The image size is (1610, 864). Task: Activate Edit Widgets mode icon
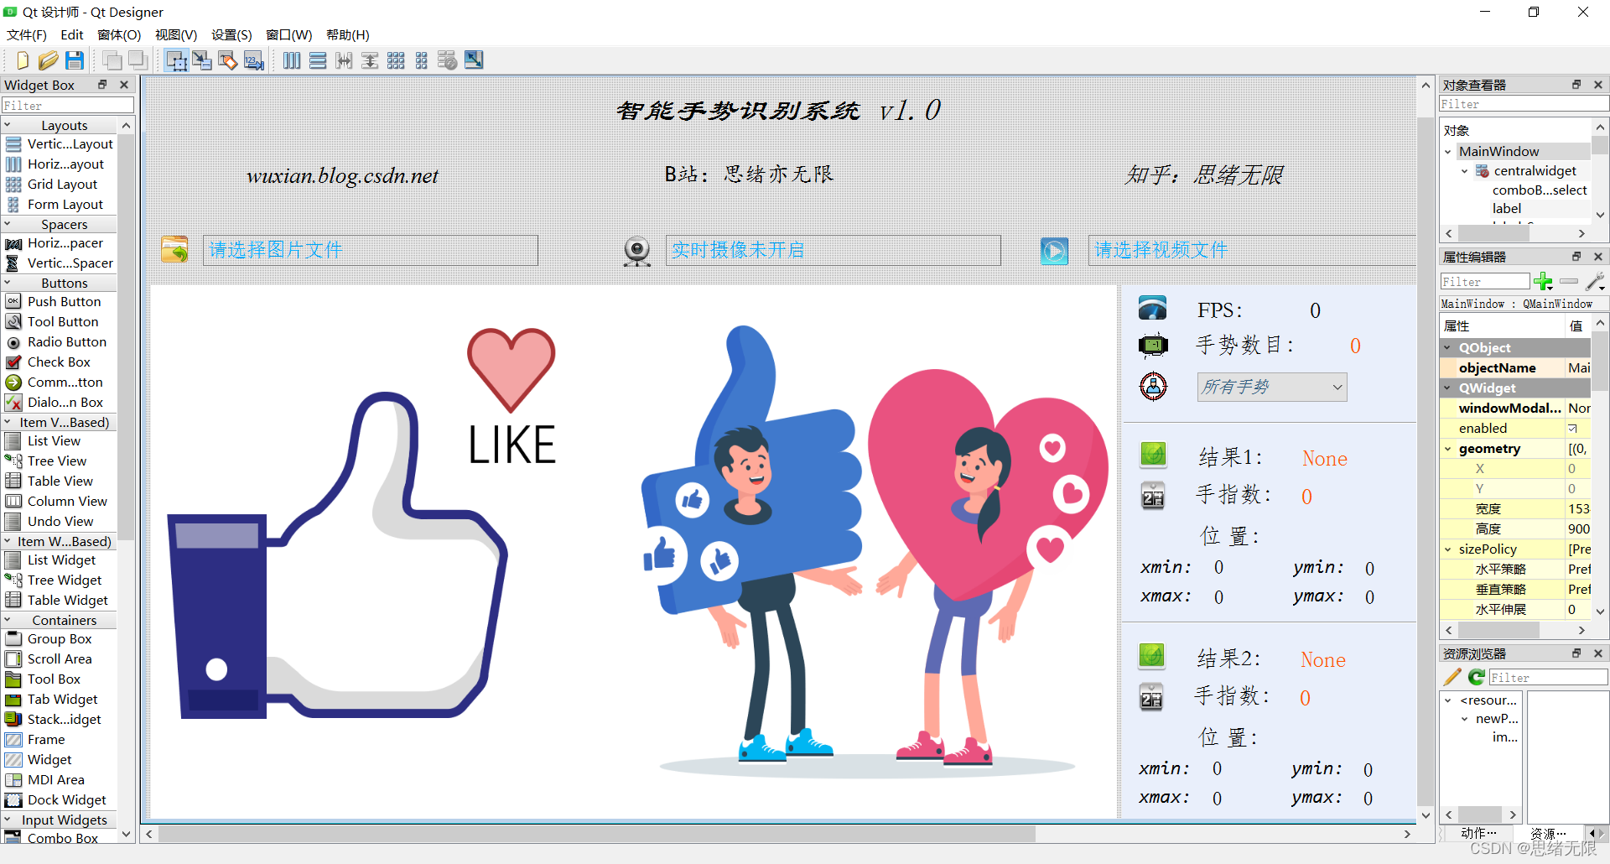coord(176,60)
